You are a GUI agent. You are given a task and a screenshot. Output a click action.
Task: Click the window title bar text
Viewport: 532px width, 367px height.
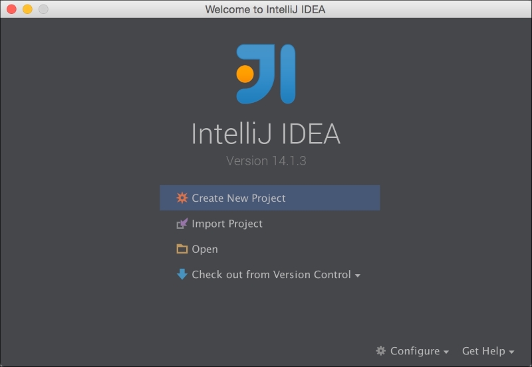click(265, 9)
